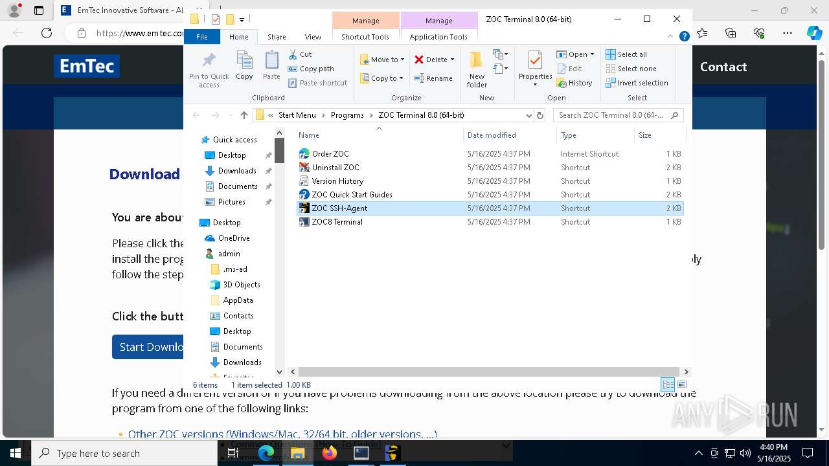
Task: Switch to details view layout
Action: (x=668, y=385)
